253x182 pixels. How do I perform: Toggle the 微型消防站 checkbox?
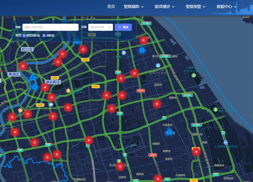click(x=24, y=36)
